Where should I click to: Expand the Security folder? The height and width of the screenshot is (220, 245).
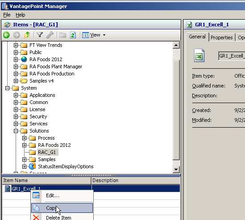point(16,116)
